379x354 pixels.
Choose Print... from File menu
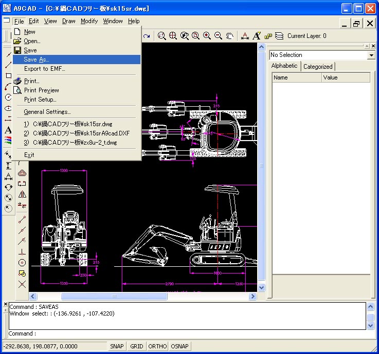click(x=77, y=81)
